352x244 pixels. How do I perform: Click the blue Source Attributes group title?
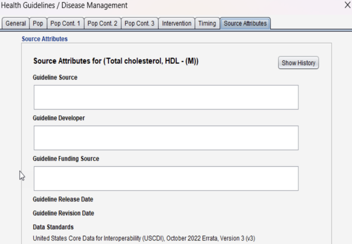(44, 39)
